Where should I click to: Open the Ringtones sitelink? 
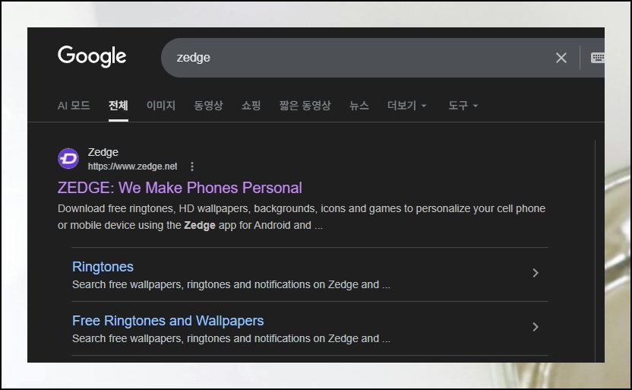point(103,267)
